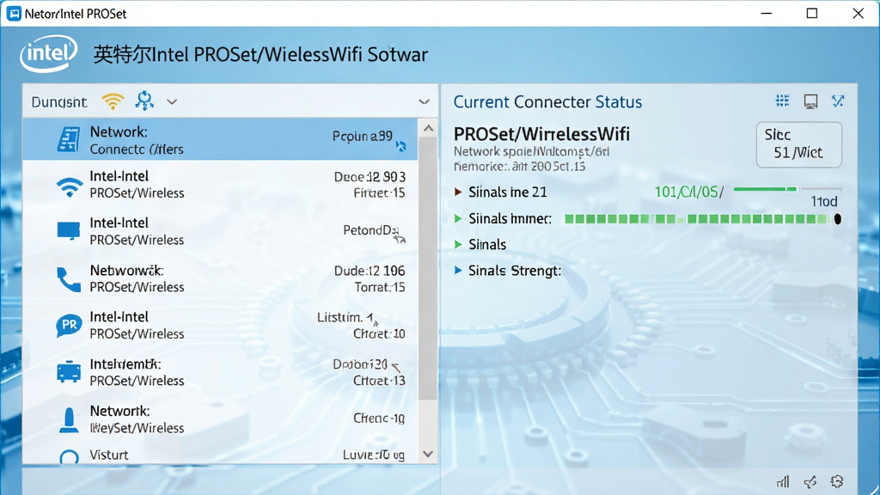Viewport: 880px width, 495px height.
Task: Close the PROSet window
Action: click(859, 14)
